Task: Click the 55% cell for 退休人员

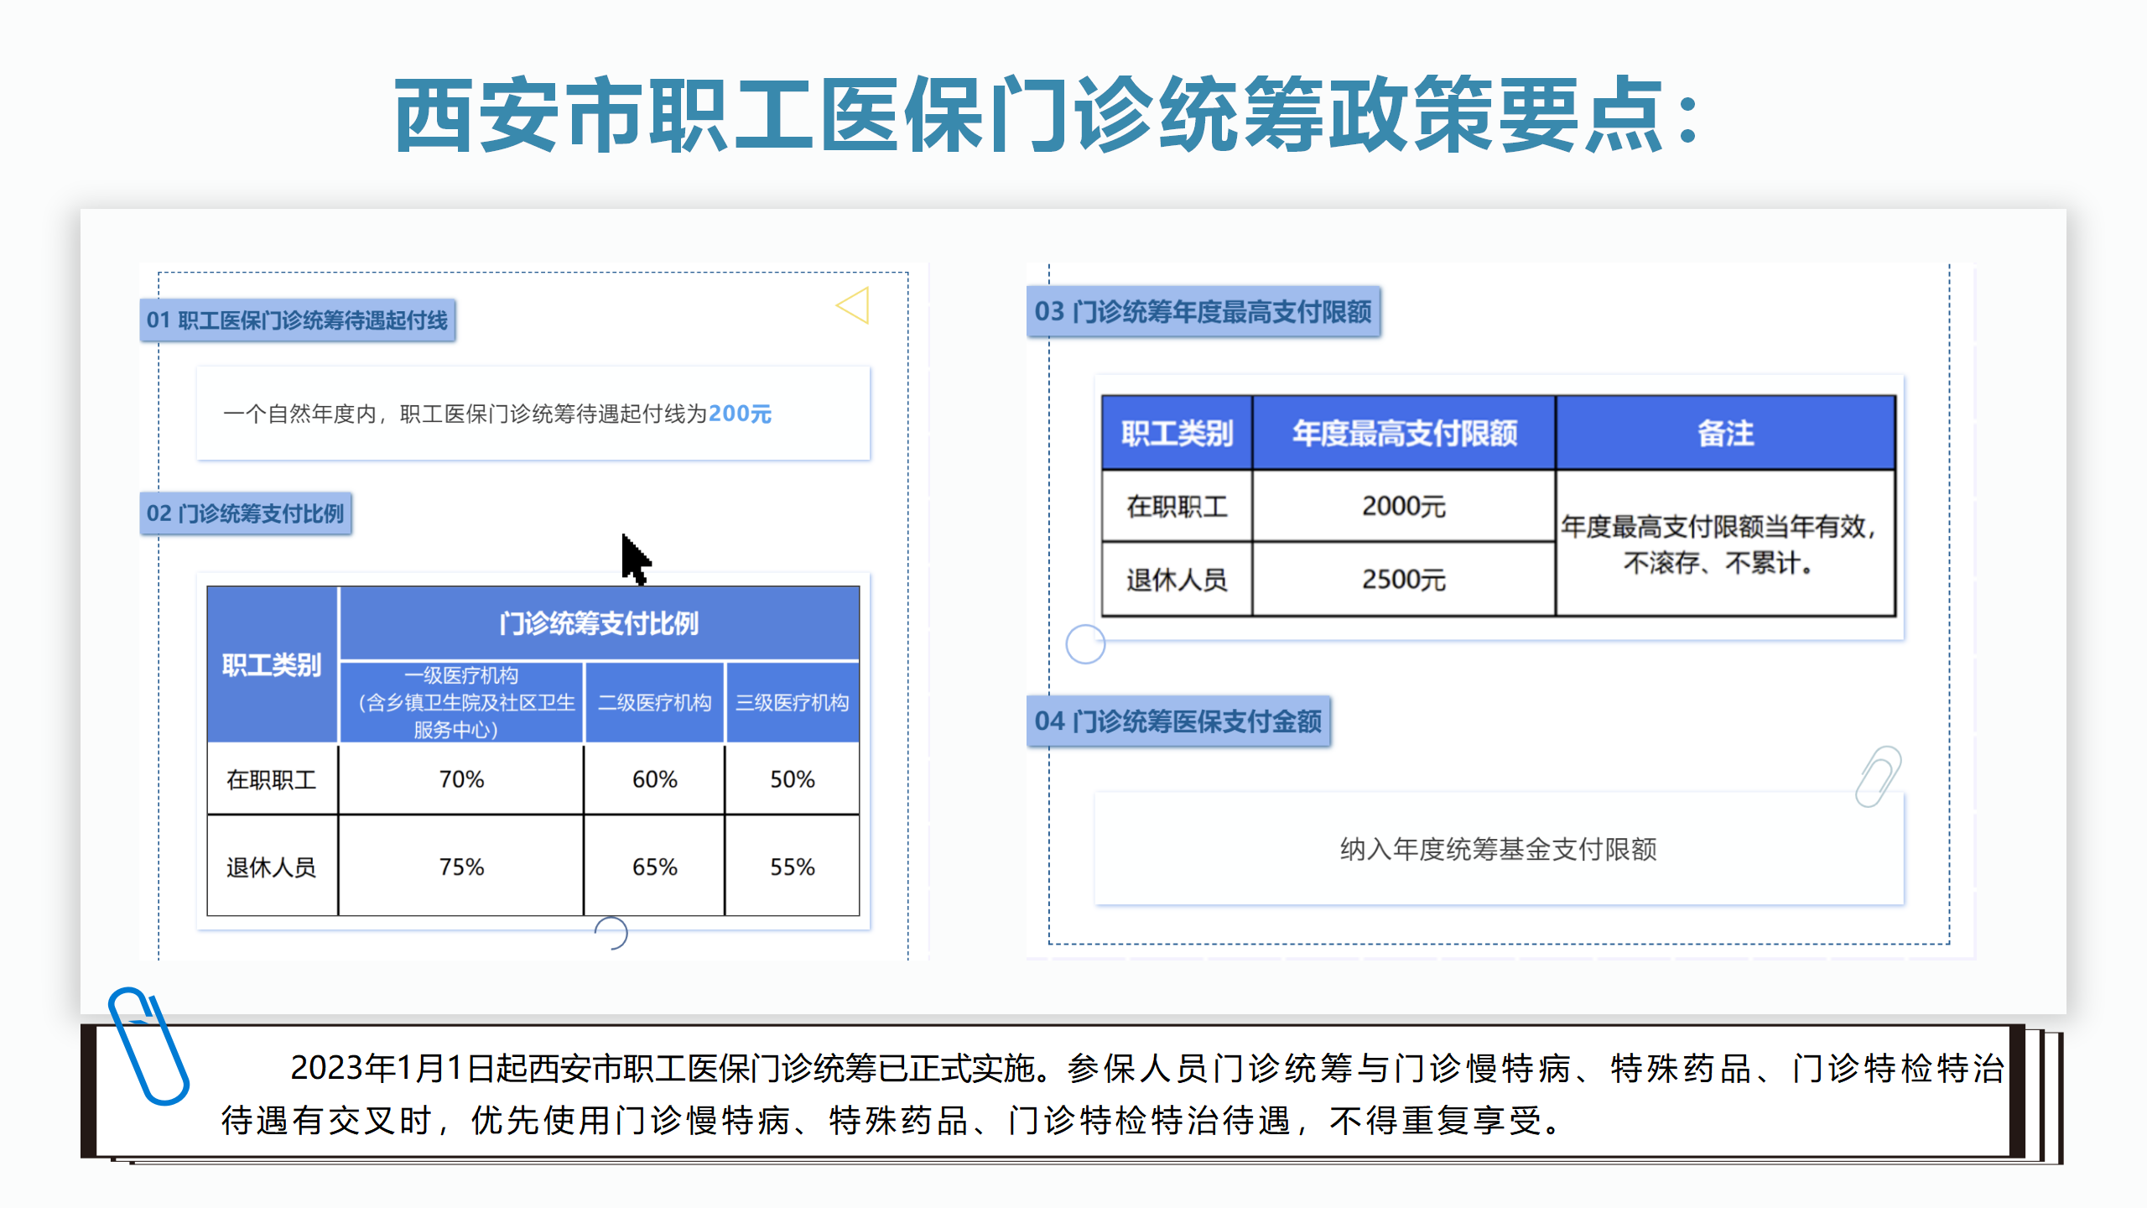Action: [792, 867]
